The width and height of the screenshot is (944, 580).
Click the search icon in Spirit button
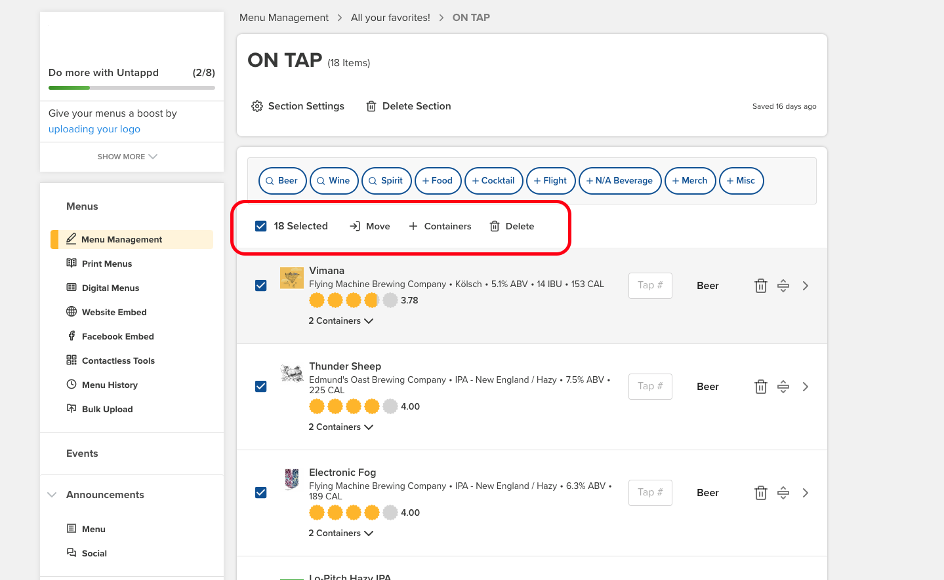[373, 181]
